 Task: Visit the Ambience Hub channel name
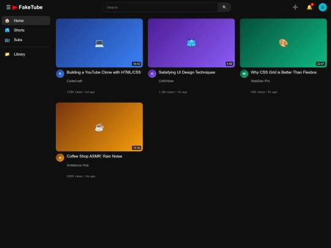pyautogui.click(x=78, y=165)
